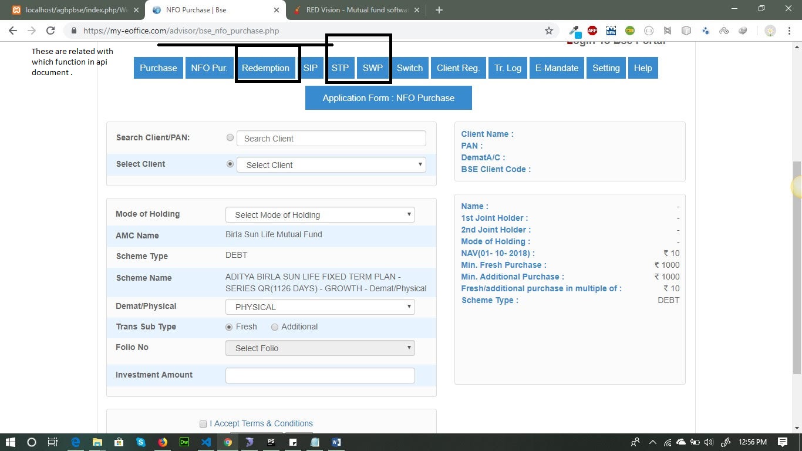The height and width of the screenshot is (451, 802).
Task: Choose the Additional transaction sub type
Action: pos(275,327)
